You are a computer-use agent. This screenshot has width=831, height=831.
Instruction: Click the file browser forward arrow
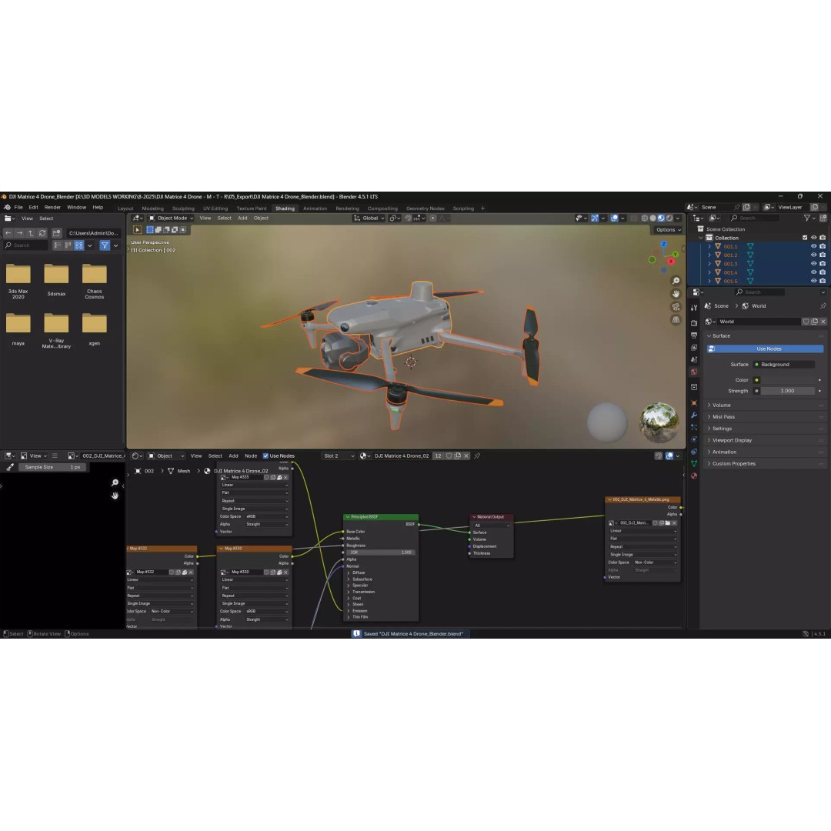coord(19,233)
